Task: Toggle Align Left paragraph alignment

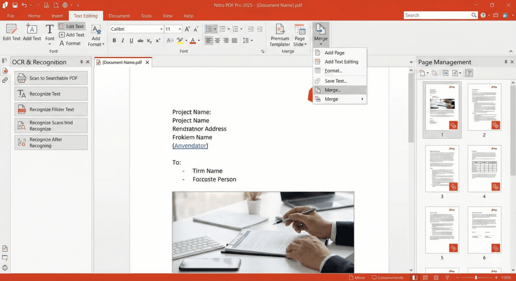Action: [x=209, y=40]
